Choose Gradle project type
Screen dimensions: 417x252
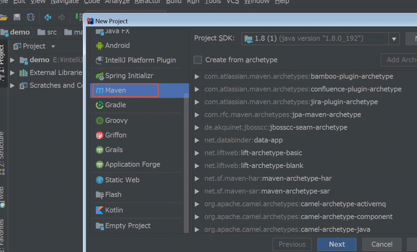coord(140,105)
